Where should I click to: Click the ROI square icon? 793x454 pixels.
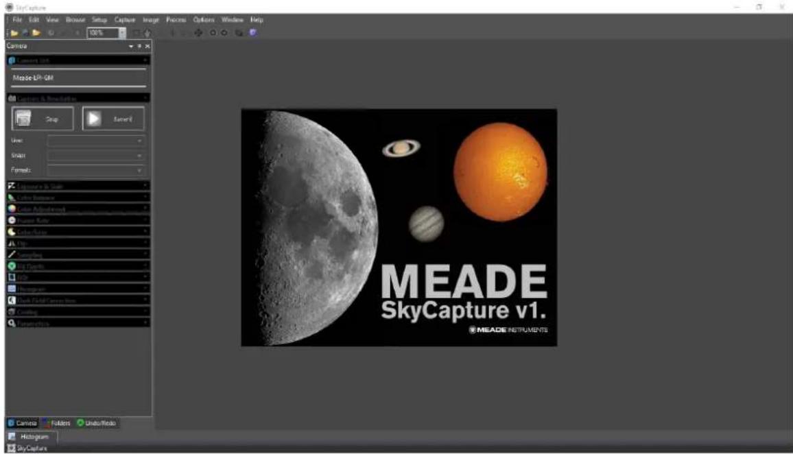click(12, 277)
